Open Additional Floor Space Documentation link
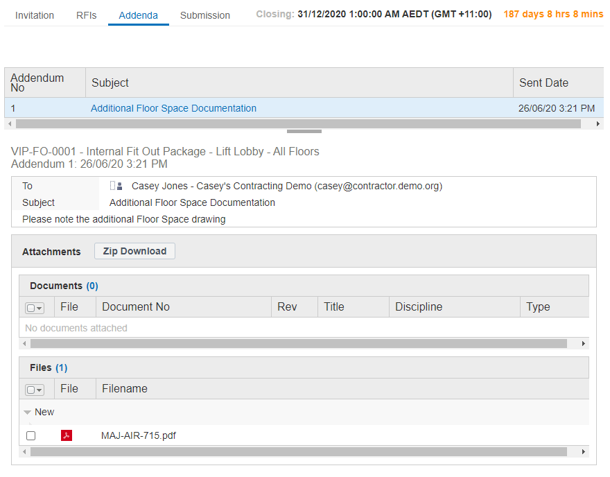The height and width of the screenshot is (477, 610). 173,108
